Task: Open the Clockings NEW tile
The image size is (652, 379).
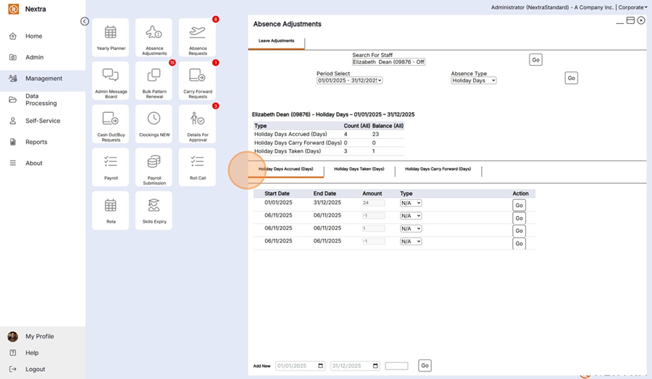Action: click(x=154, y=124)
